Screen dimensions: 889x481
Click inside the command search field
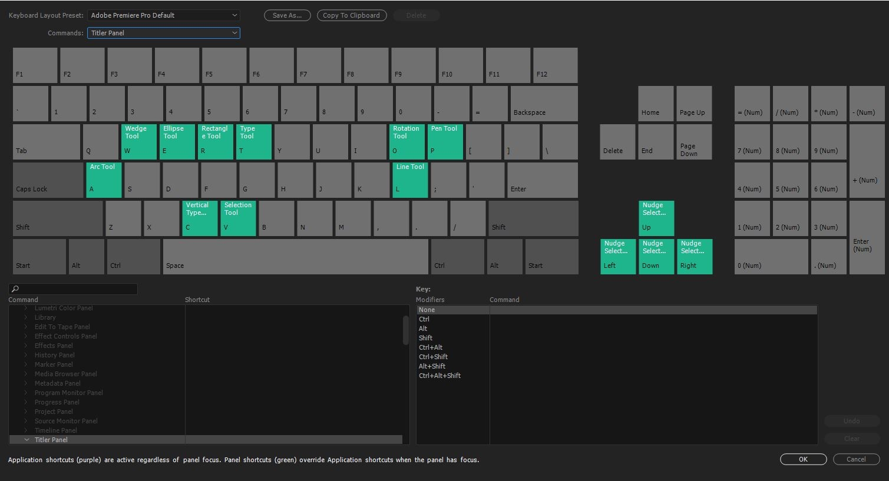(73, 288)
